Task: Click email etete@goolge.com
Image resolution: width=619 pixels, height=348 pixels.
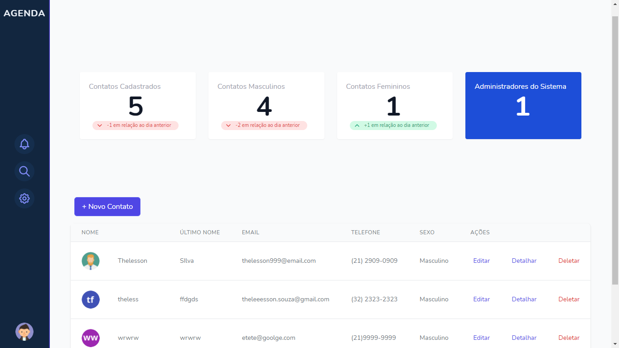Action: tap(269, 338)
